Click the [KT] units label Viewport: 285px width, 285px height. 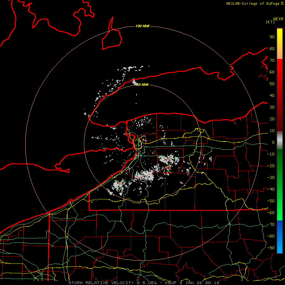tap(270, 22)
